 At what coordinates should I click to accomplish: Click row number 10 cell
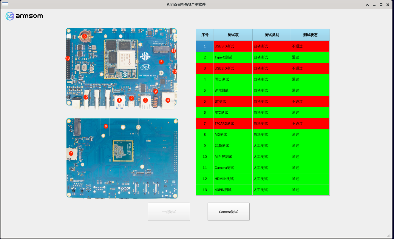[x=205, y=157]
